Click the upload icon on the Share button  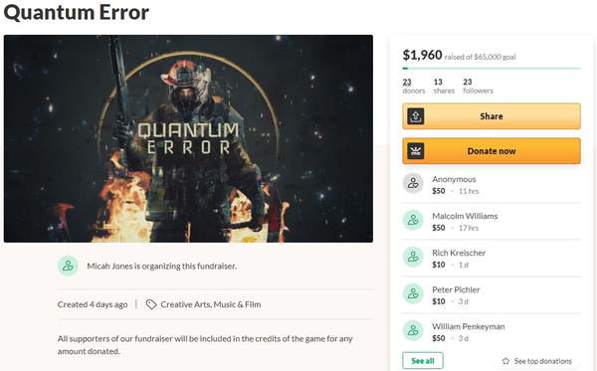tap(415, 116)
